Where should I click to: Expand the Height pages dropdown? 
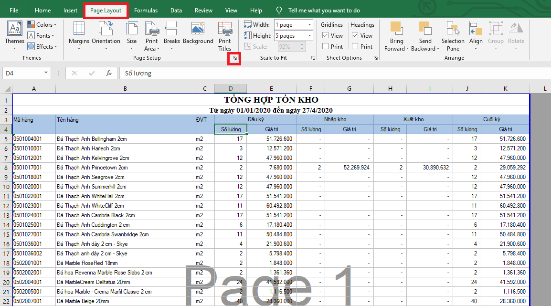click(x=309, y=36)
